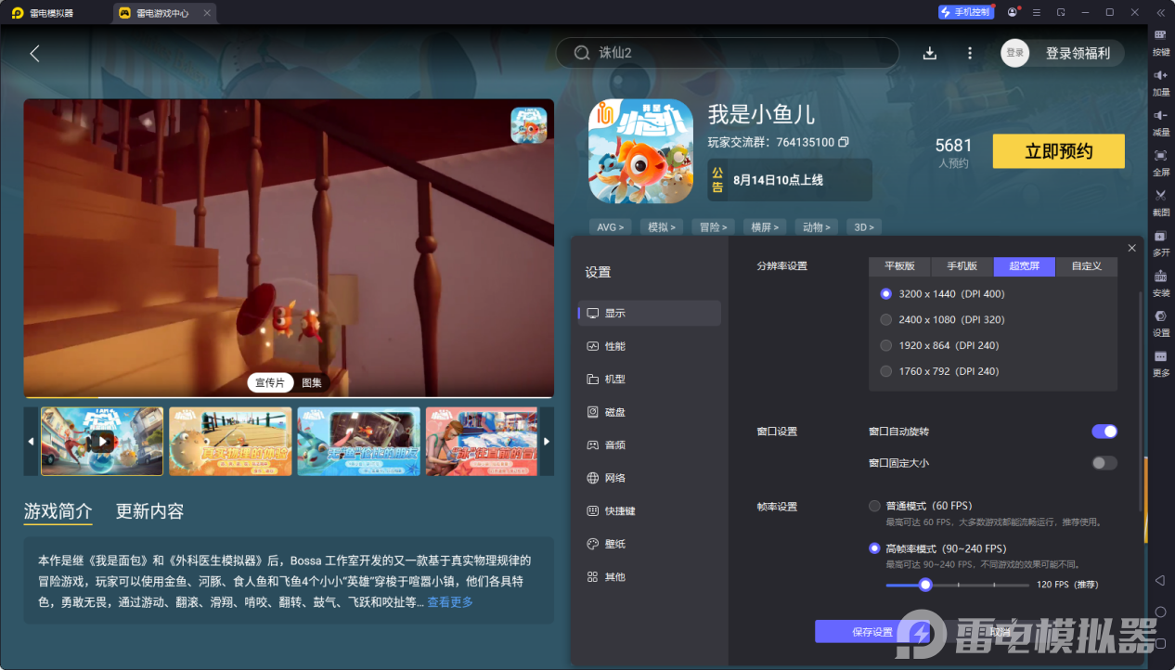Click the 登录 round avatar icon
1175x670 pixels.
pyautogui.click(x=1015, y=53)
